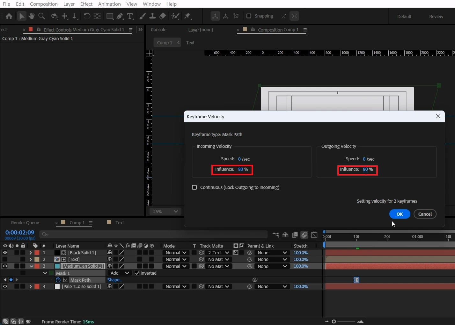This screenshot has height=325, width=455.
Task: Select the Zoom magnifier tool
Action: point(41,16)
